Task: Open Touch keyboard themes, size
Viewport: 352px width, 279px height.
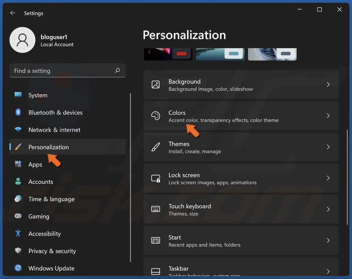Action: [241, 209]
